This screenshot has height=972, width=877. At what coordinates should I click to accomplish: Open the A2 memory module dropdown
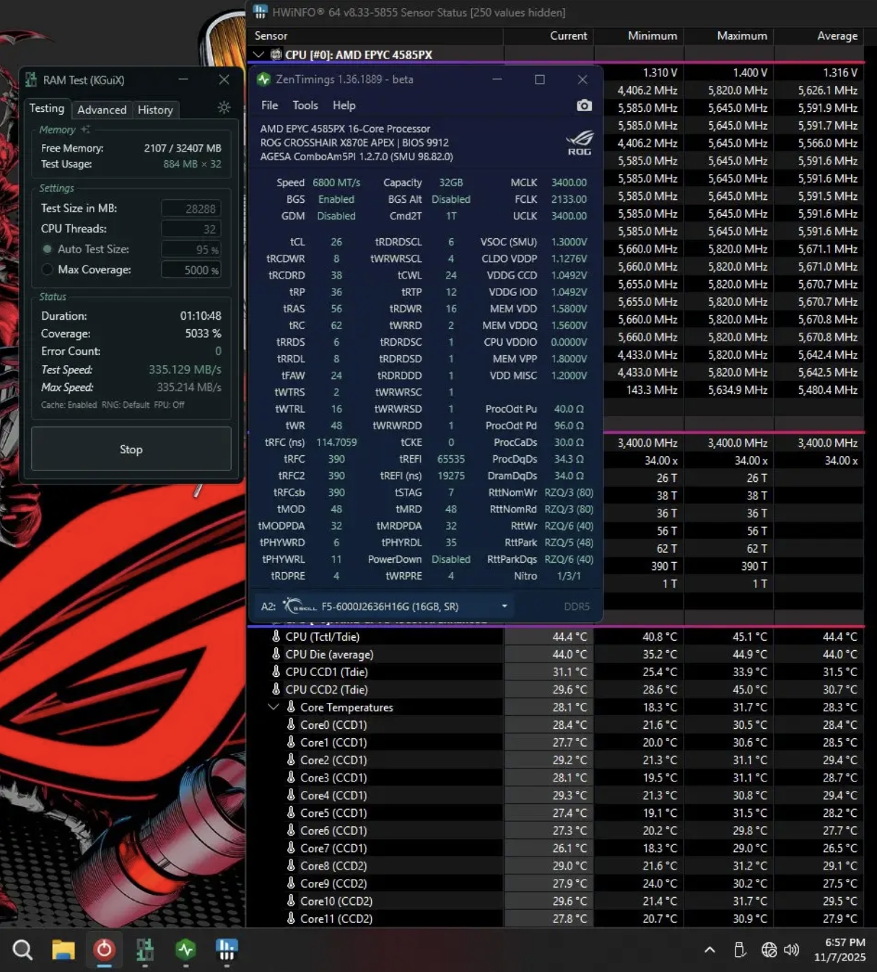(x=505, y=606)
